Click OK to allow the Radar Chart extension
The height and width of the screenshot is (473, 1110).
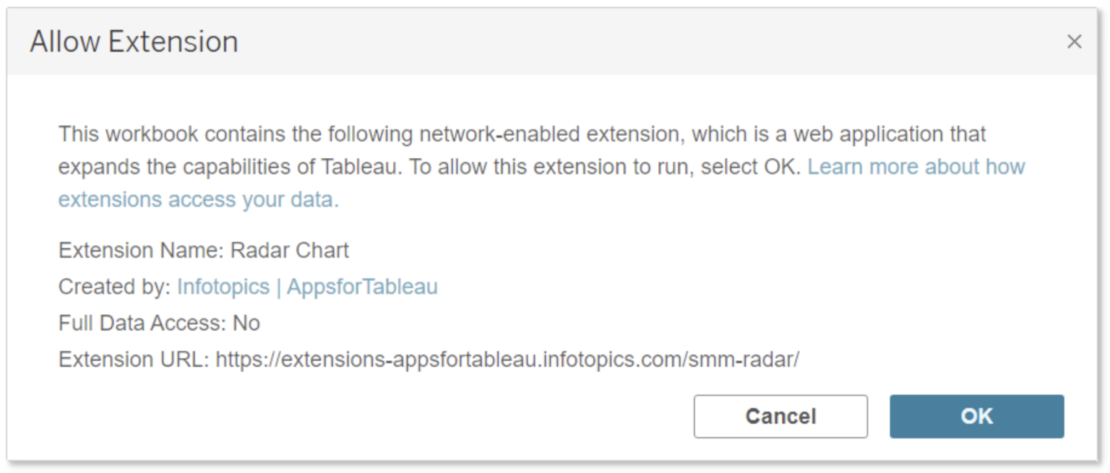point(976,416)
